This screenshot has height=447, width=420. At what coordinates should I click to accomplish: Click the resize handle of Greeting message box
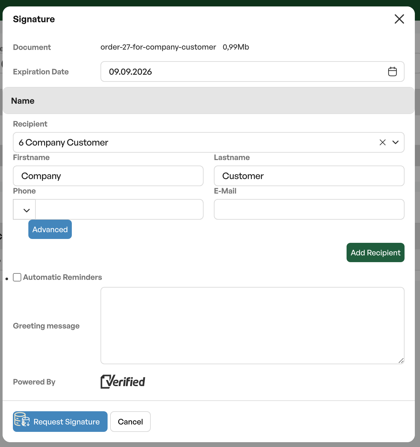tap(401, 361)
